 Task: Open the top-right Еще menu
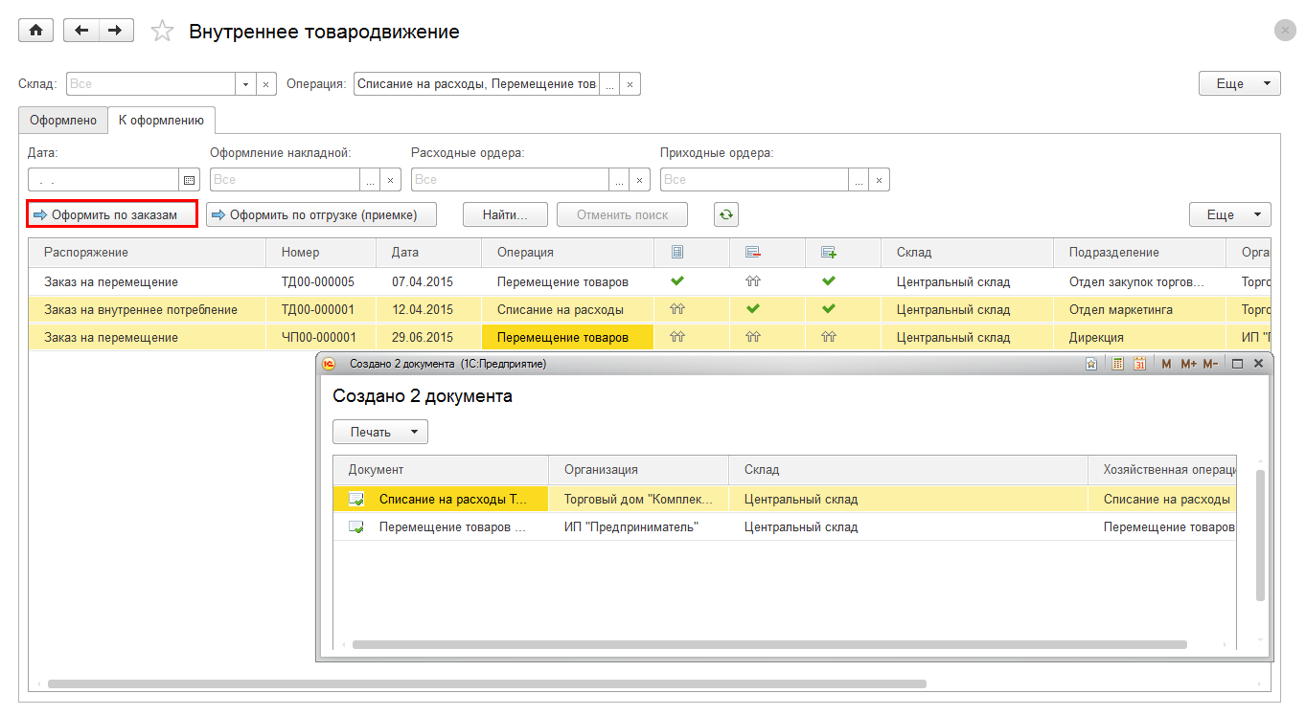[1239, 84]
